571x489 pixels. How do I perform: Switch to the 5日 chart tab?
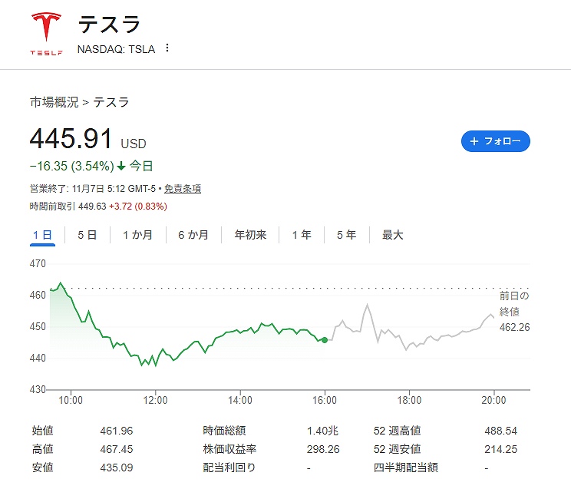tap(87, 235)
